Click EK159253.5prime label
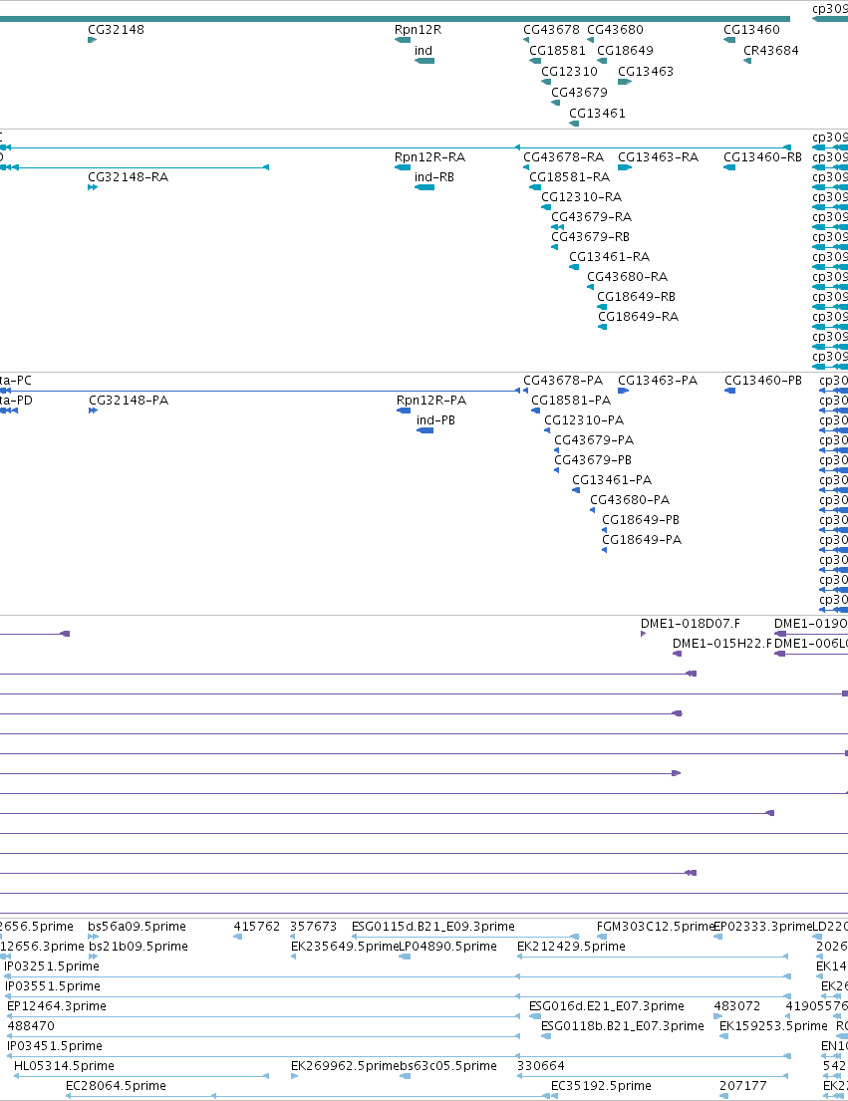The height and width of the screenshot is (1101, 848). (x=773, y=1026)
